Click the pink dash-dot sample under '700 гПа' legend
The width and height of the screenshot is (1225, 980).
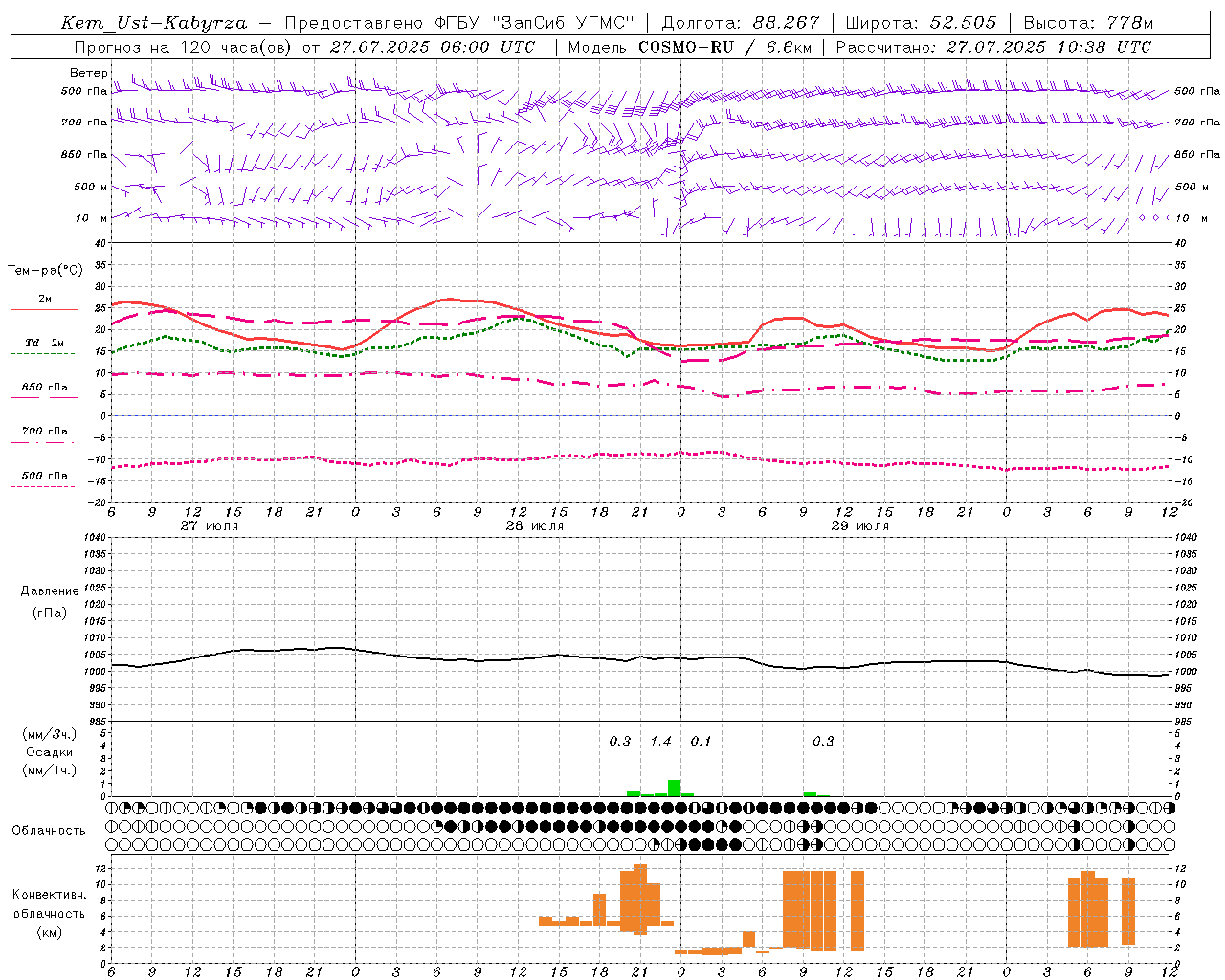pos(44,442)
